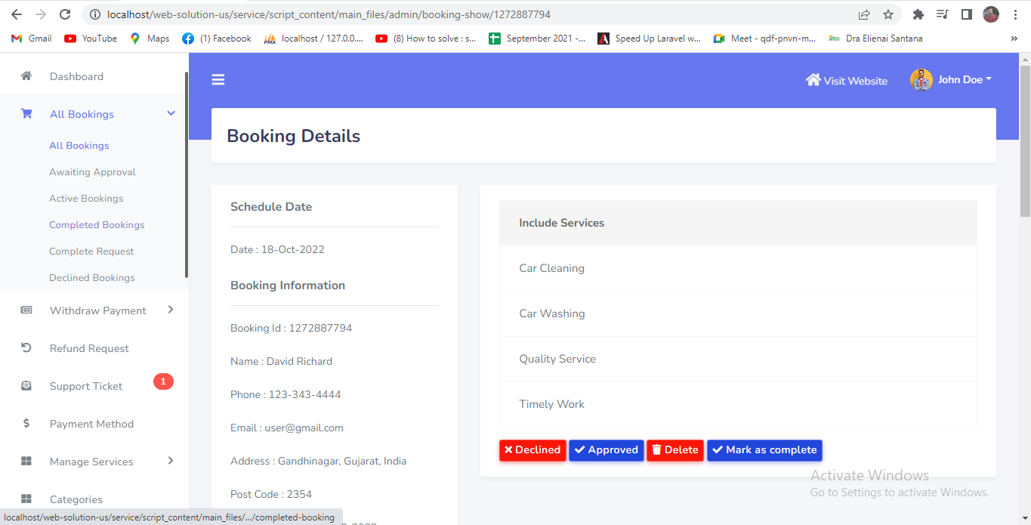
Task: Click the Manage Services grid icon
Action: [26, 462]
